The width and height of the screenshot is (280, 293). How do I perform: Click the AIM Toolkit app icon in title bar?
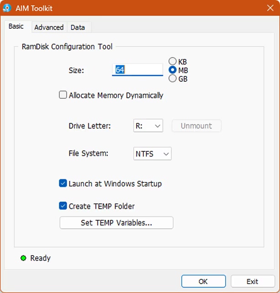pyautogui.click(x=7, y=8)
